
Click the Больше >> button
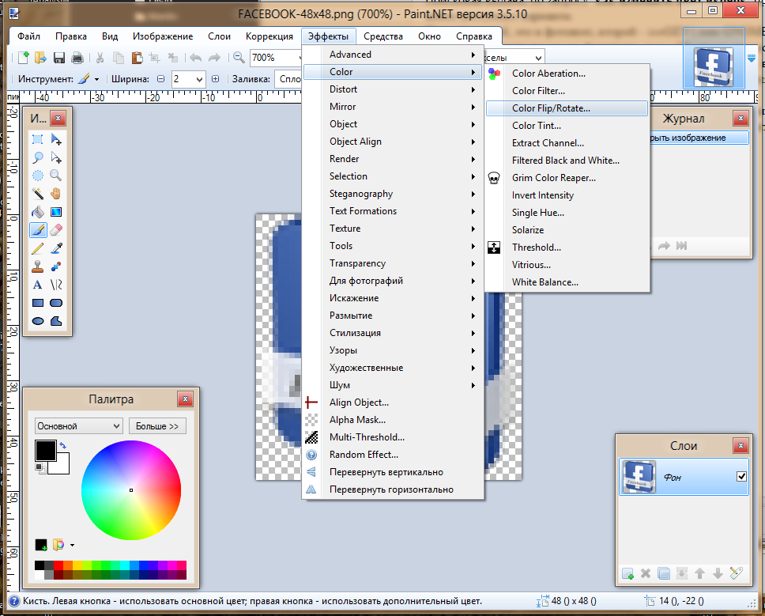click(157, 425)
